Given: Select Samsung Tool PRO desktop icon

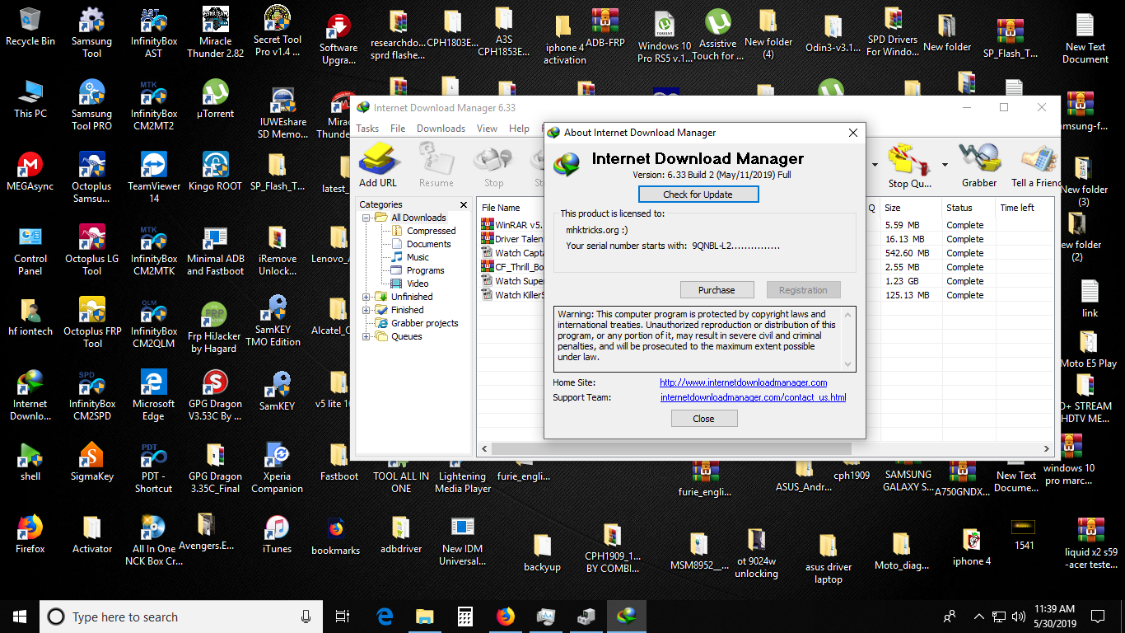Looking at the screenshot, I should (x=91, y=105).
